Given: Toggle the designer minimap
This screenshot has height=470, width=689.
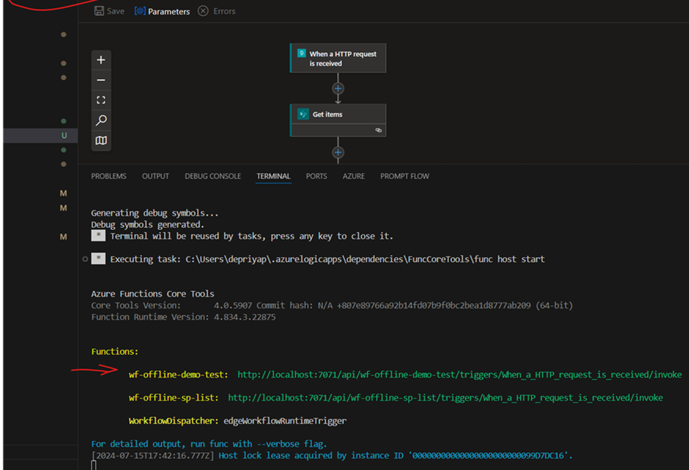Looking at the screenshot, I should [x=101, y=141].
